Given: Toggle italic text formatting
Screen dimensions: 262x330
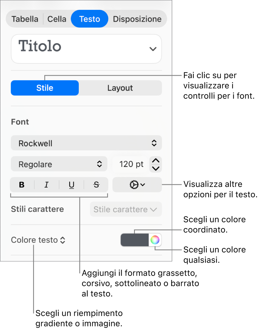Looking at the screenshot, I should pos(47,185).
